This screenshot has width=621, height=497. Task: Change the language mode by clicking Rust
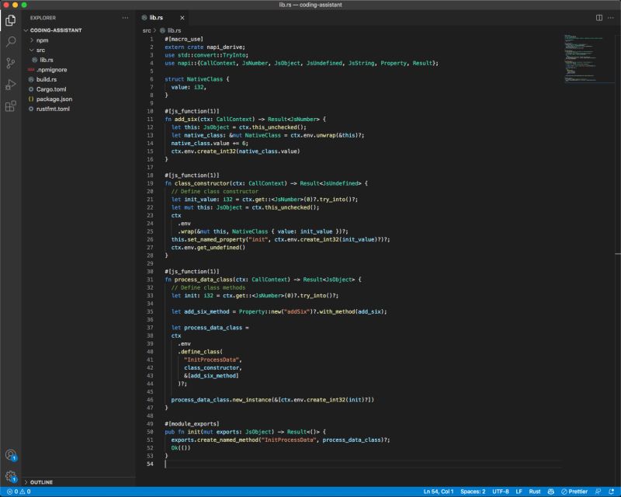(535, 491)
